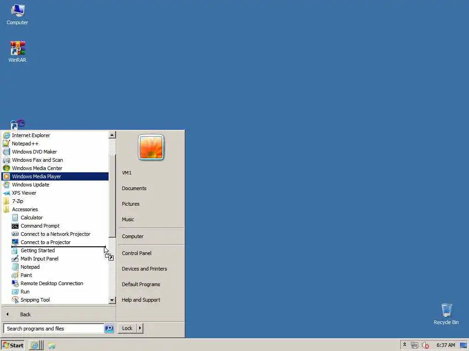Click the network tray icon

pos(414,345)
